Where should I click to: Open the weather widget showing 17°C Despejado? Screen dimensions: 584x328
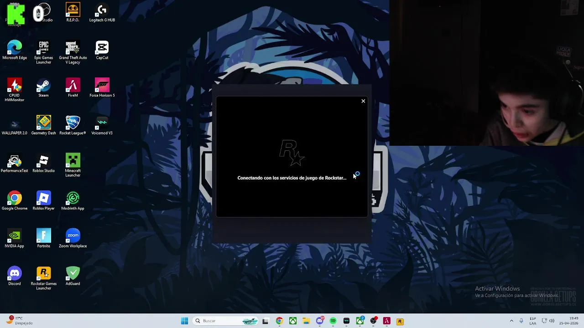tap(19, 321)
